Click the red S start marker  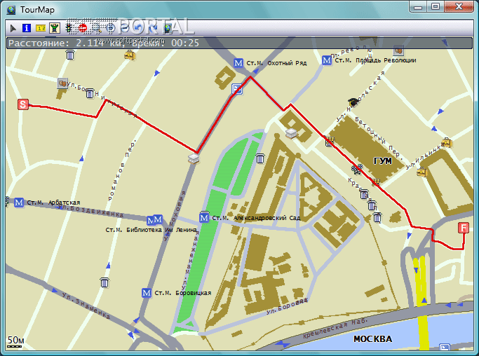click(x=23, y=104)
